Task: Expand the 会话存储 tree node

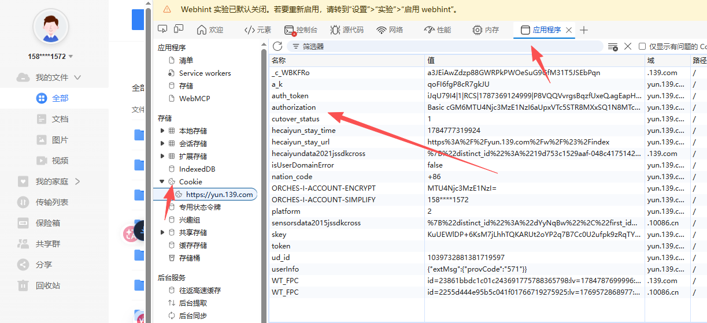Action: (162, 144)
